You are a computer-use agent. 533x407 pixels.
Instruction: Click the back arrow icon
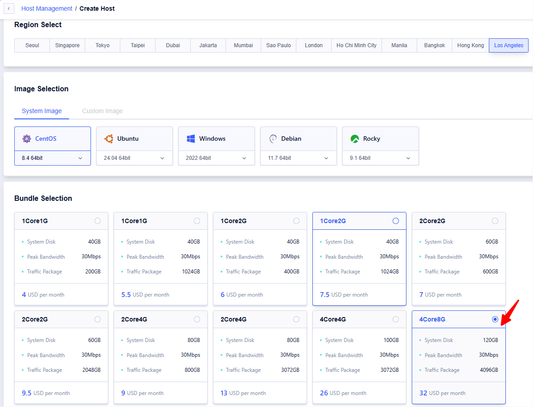[x=9, y=8]
